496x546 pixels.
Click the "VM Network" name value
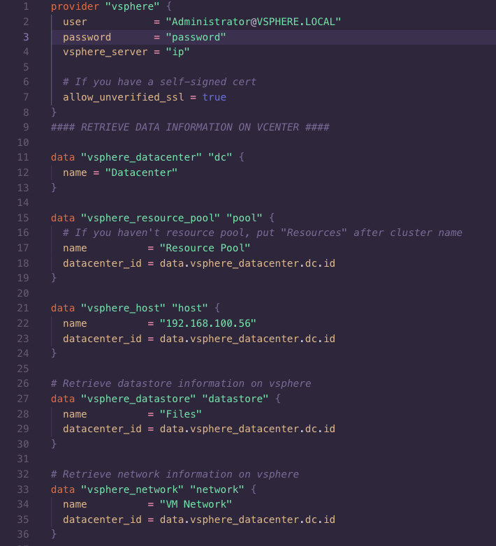tap(196, 505)
